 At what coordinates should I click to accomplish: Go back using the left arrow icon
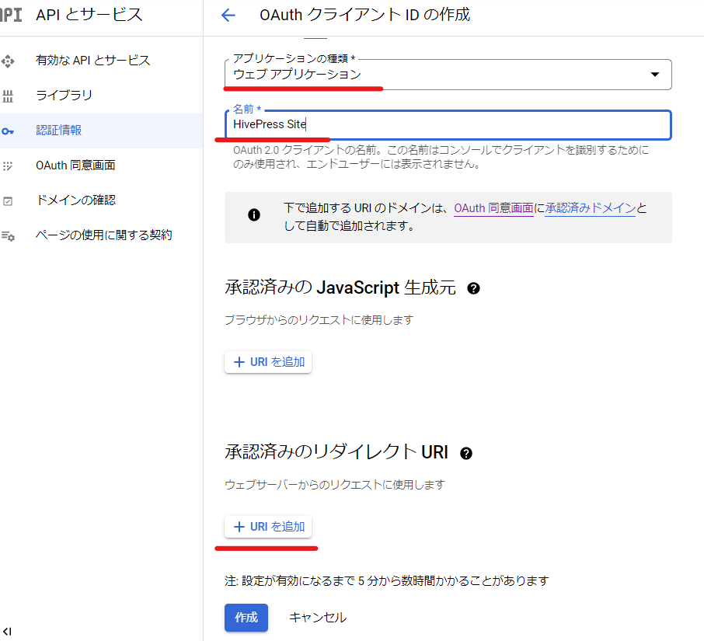(228, 16)
